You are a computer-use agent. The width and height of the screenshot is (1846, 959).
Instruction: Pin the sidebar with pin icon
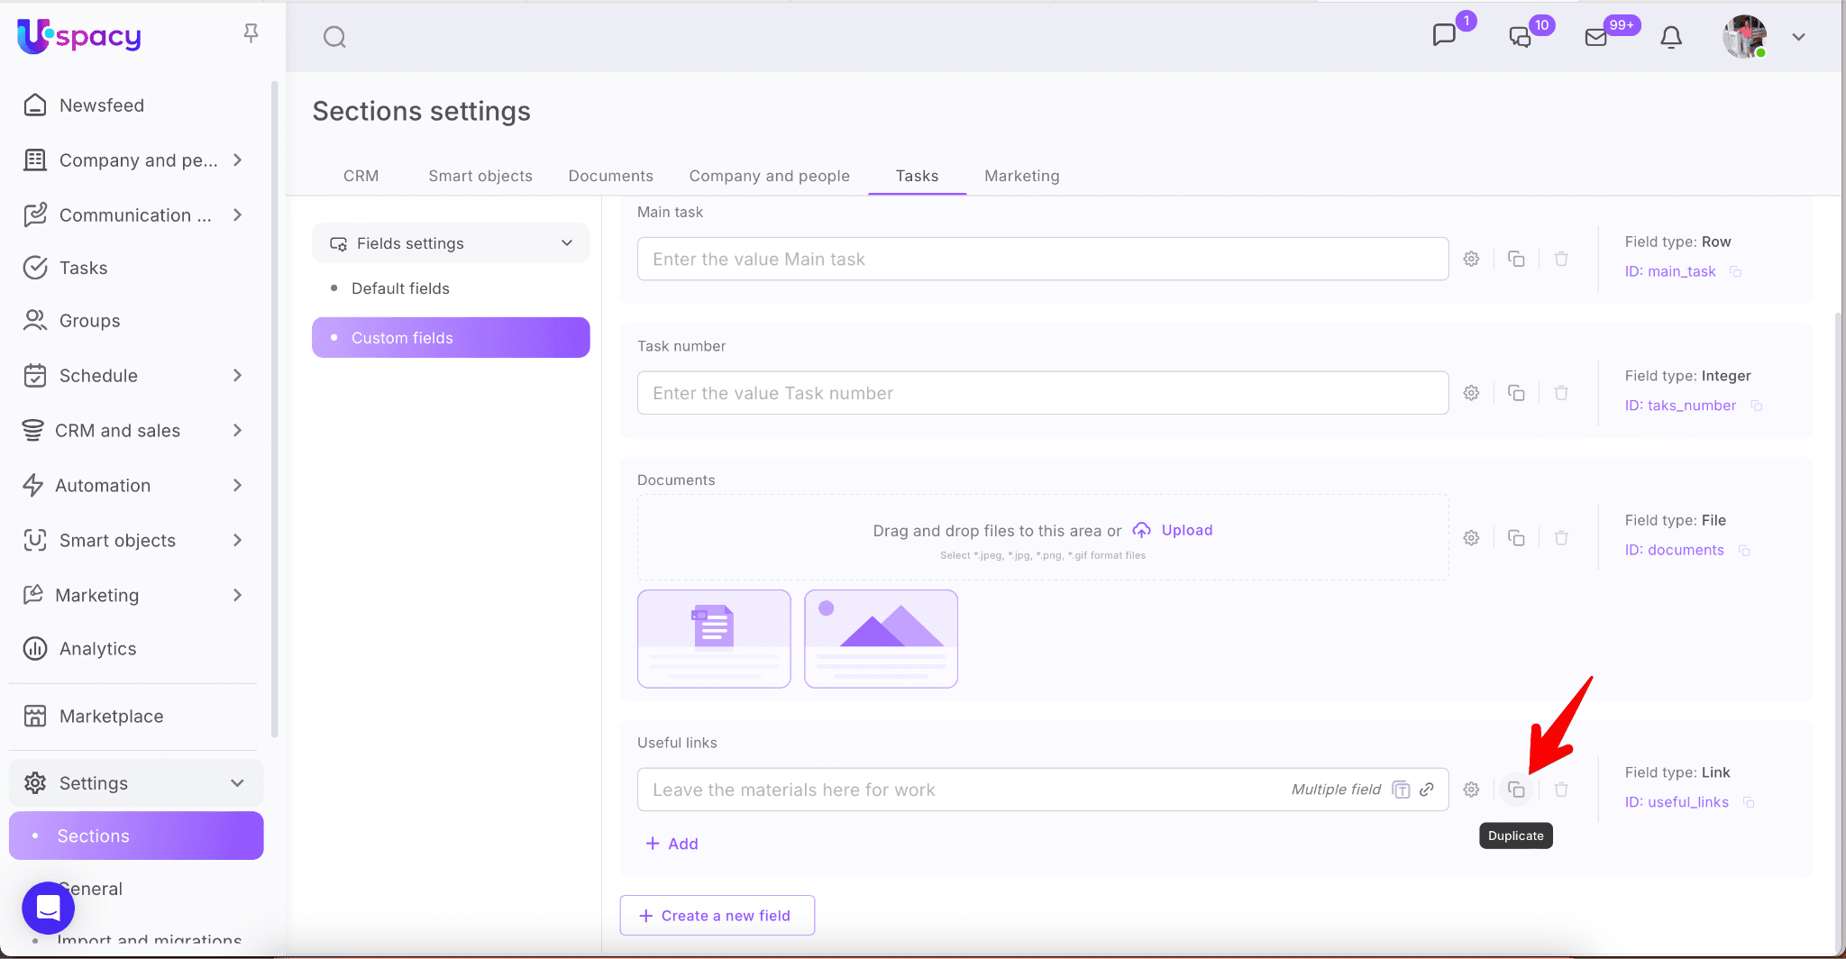[251, 33]
